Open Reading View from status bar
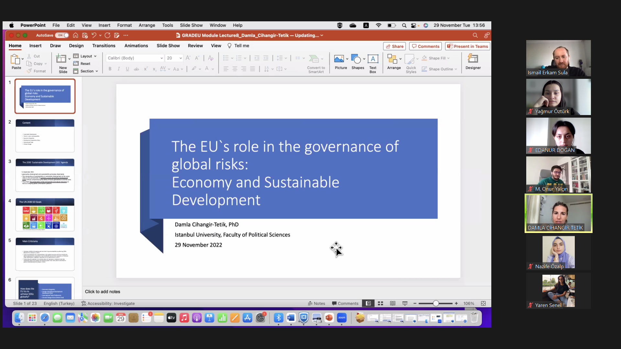 (393, 303)
